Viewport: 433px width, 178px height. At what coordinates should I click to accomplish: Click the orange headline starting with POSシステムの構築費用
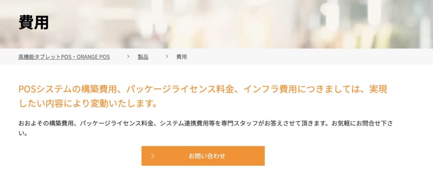tap(203, 96)
